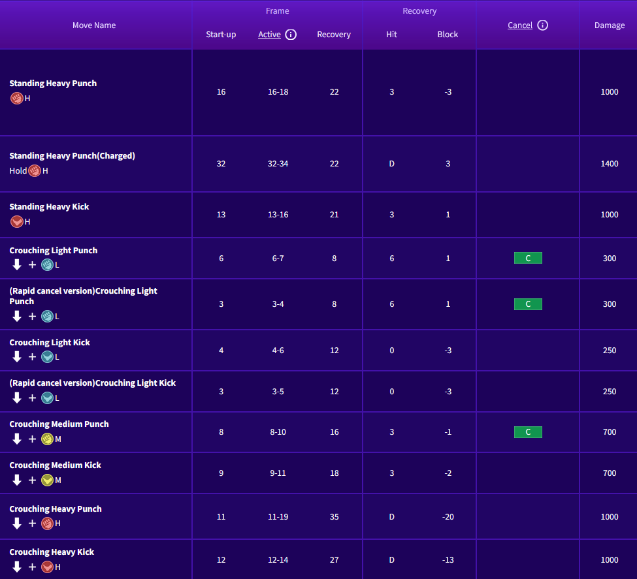The image size is (637, 579).
Task: Click the plus sign under Crouching Medium Kick
Action: coord(33,480)
